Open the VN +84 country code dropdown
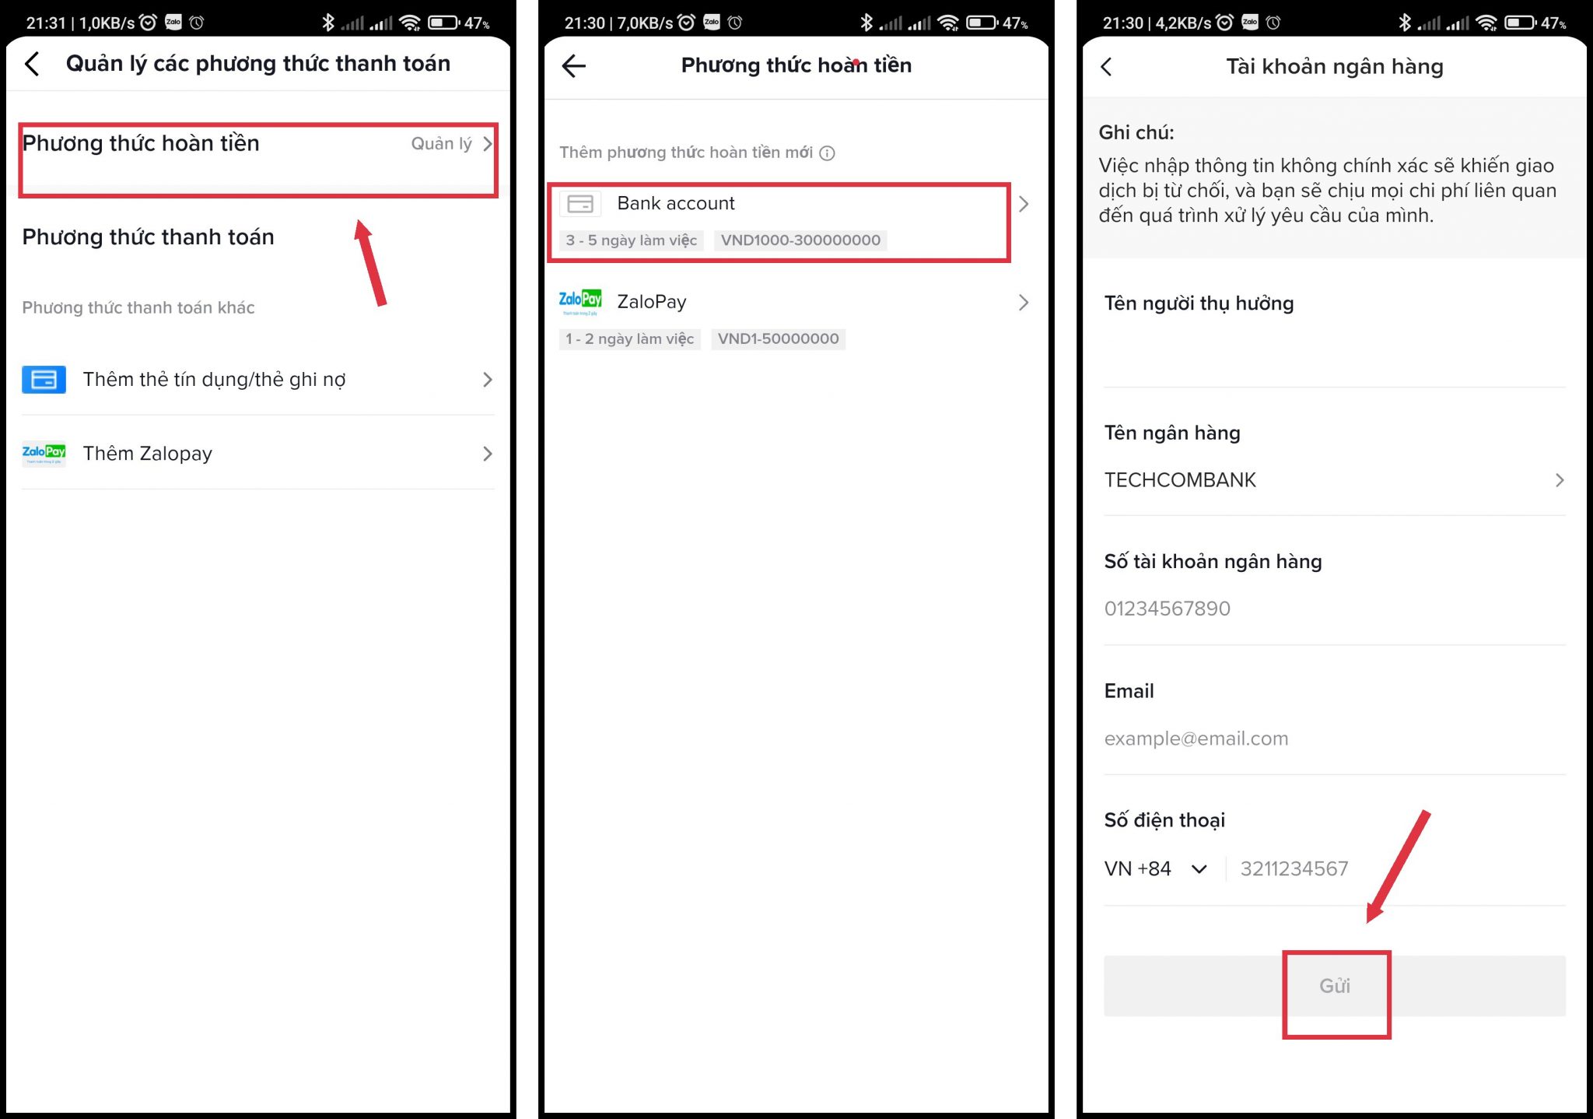Viewport: 1593px width, 1119px height. click(x=1155, y=869)
